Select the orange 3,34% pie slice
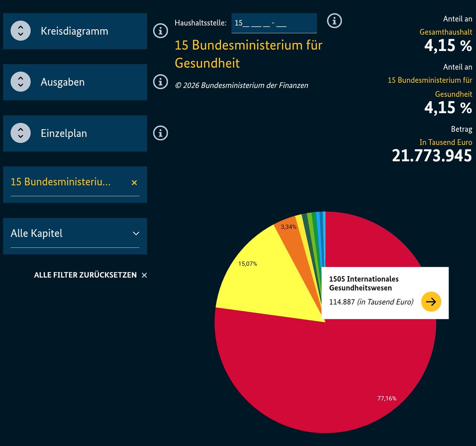This screenshot has width=476, height=446. pos(296,246)
